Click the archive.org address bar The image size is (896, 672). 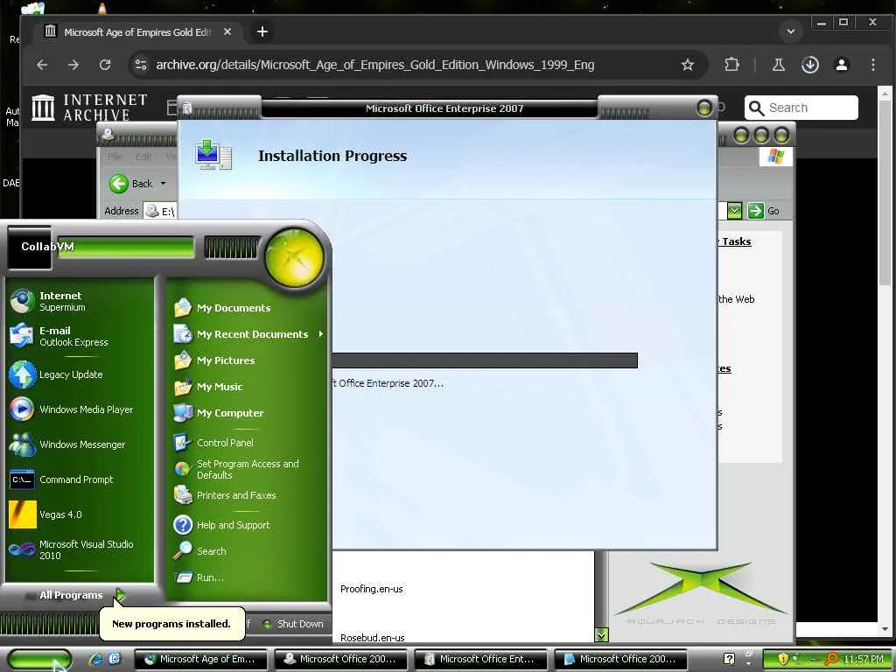(374, 65)
